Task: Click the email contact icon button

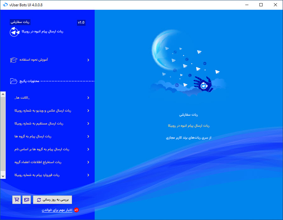Action: coord(26,200)
